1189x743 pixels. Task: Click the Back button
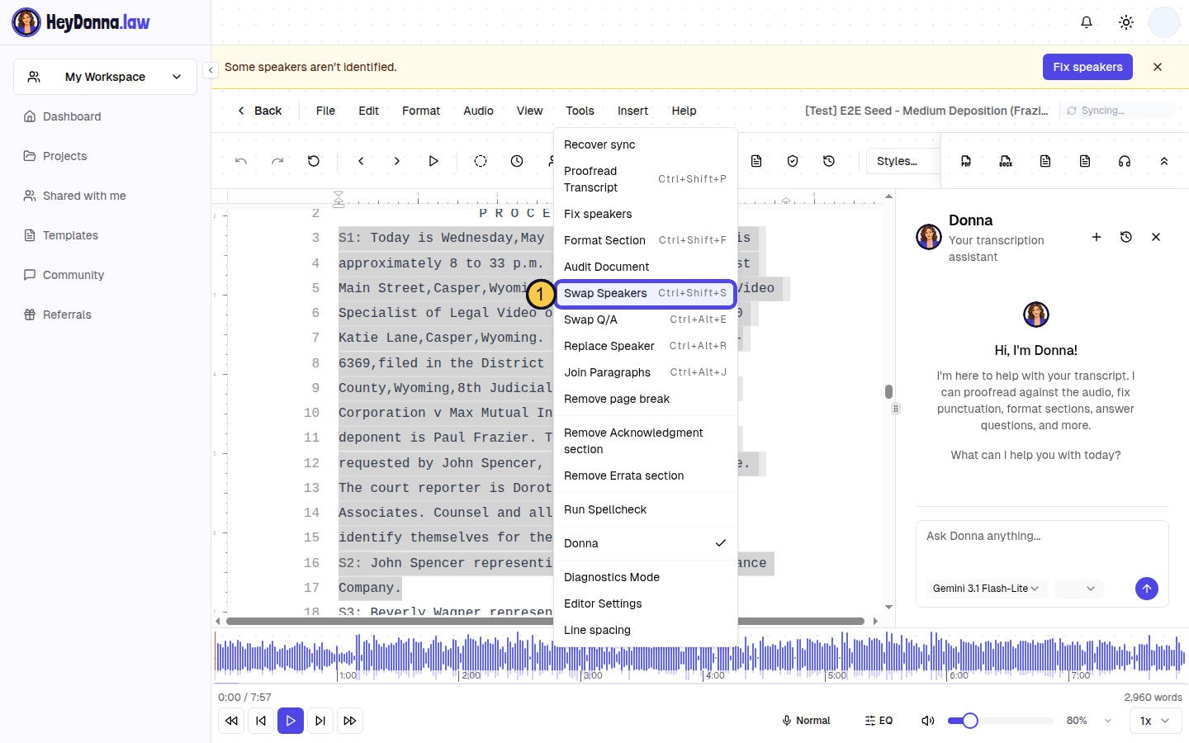259,111
